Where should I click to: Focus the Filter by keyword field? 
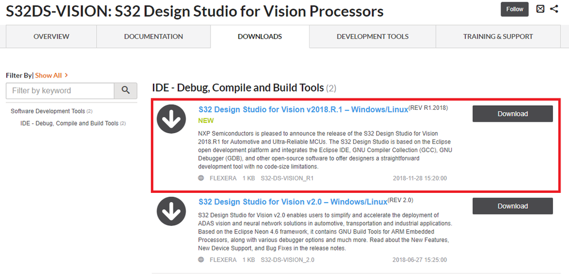click(x=60, y=90)
